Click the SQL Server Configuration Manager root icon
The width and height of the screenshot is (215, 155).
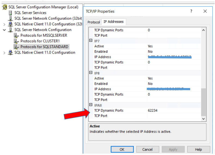(5, 7)
